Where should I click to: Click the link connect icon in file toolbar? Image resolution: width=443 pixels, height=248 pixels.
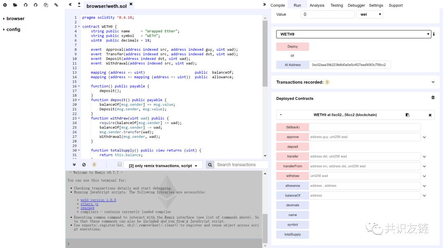click(56, 5)
